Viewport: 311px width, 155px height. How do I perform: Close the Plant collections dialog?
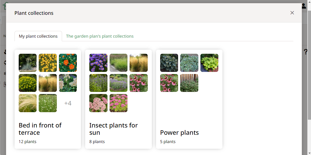pyautogui.click(x=292, y=13)
